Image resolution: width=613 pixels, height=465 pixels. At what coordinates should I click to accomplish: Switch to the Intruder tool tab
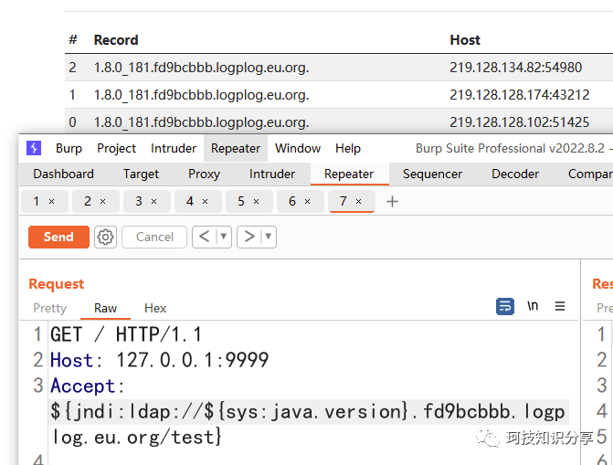[x=272, y=174]
